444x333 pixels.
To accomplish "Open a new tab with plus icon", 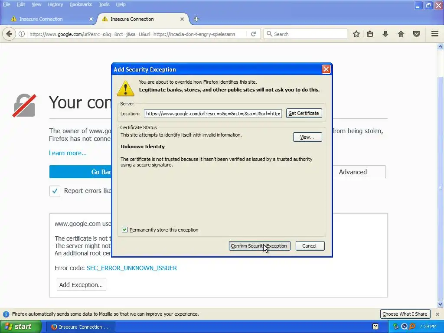I will point(196,19).
